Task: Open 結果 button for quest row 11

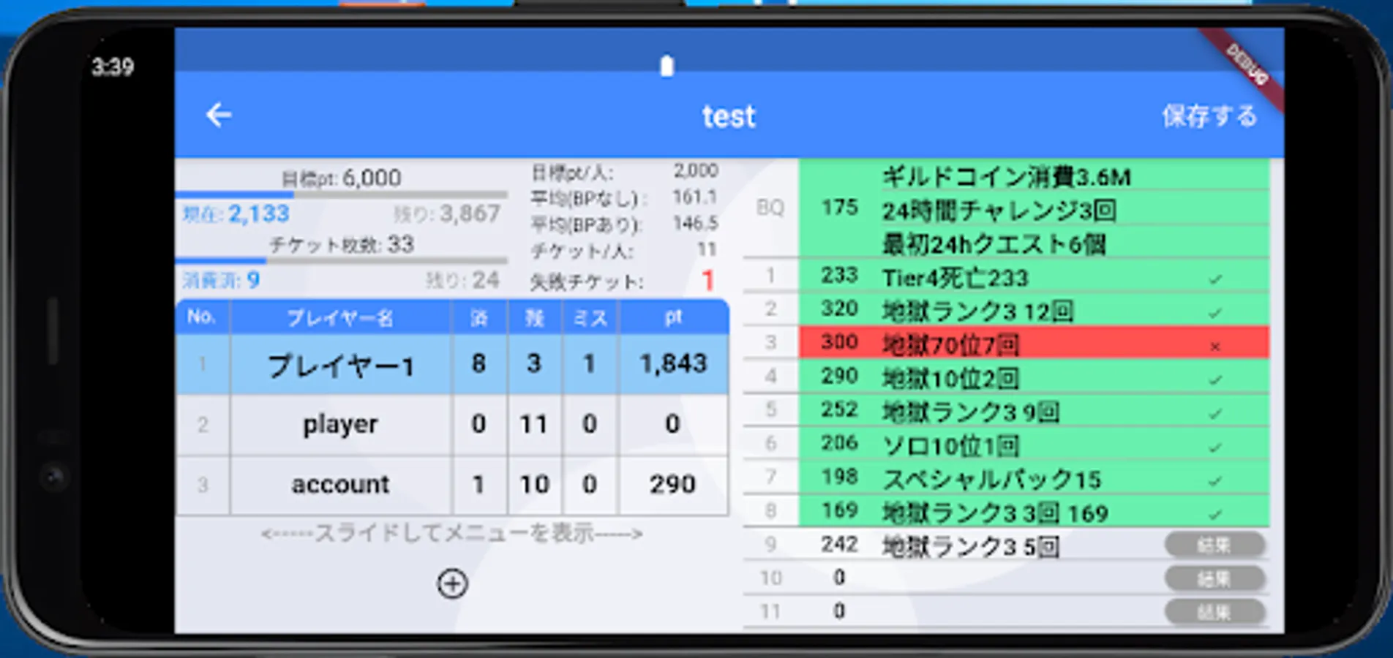Action: [x=1214, y=612]
